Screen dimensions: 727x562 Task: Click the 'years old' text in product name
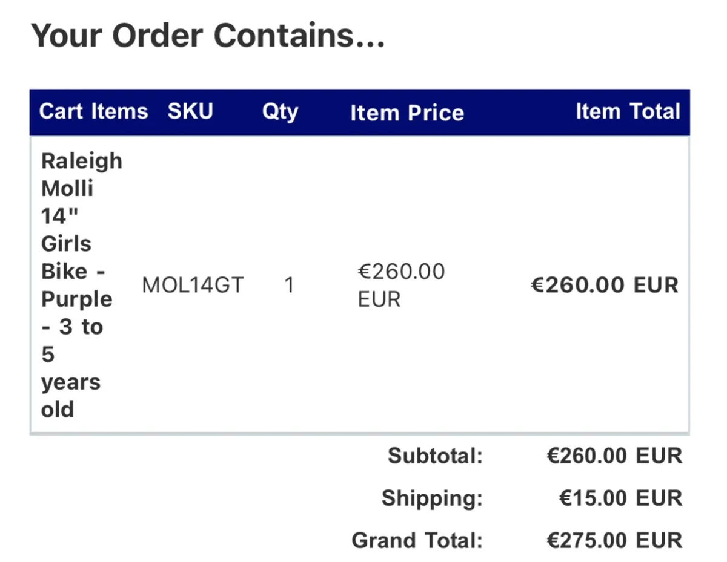(70, 396)
